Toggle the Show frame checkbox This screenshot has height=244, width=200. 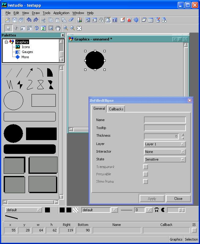pos(145,181)
